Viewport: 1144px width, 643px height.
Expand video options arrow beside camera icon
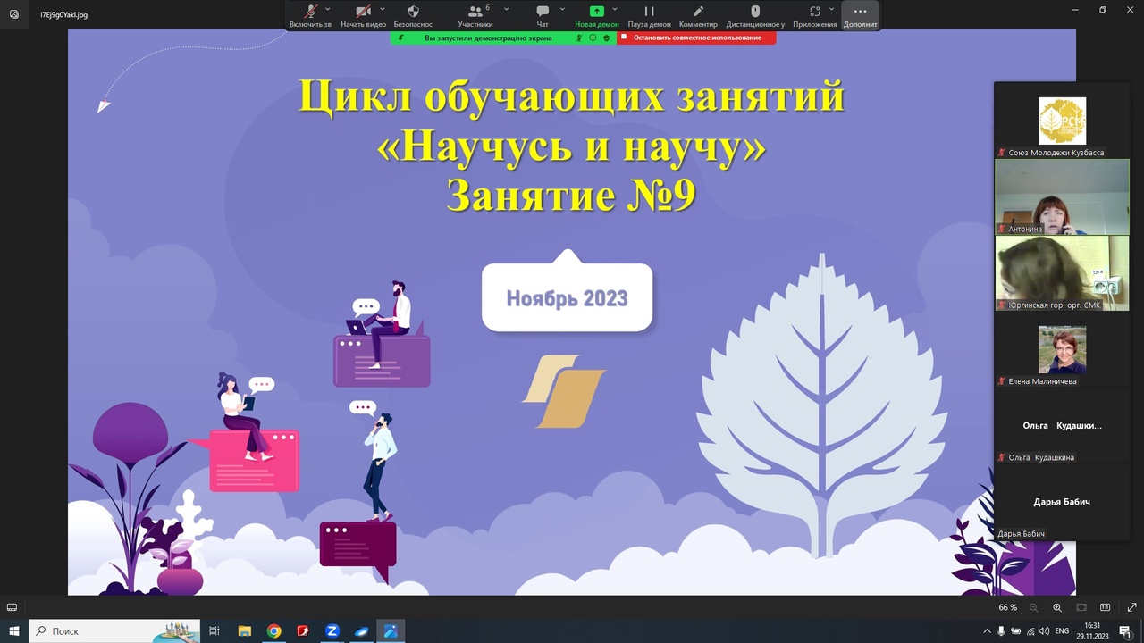tap(383, 9)
